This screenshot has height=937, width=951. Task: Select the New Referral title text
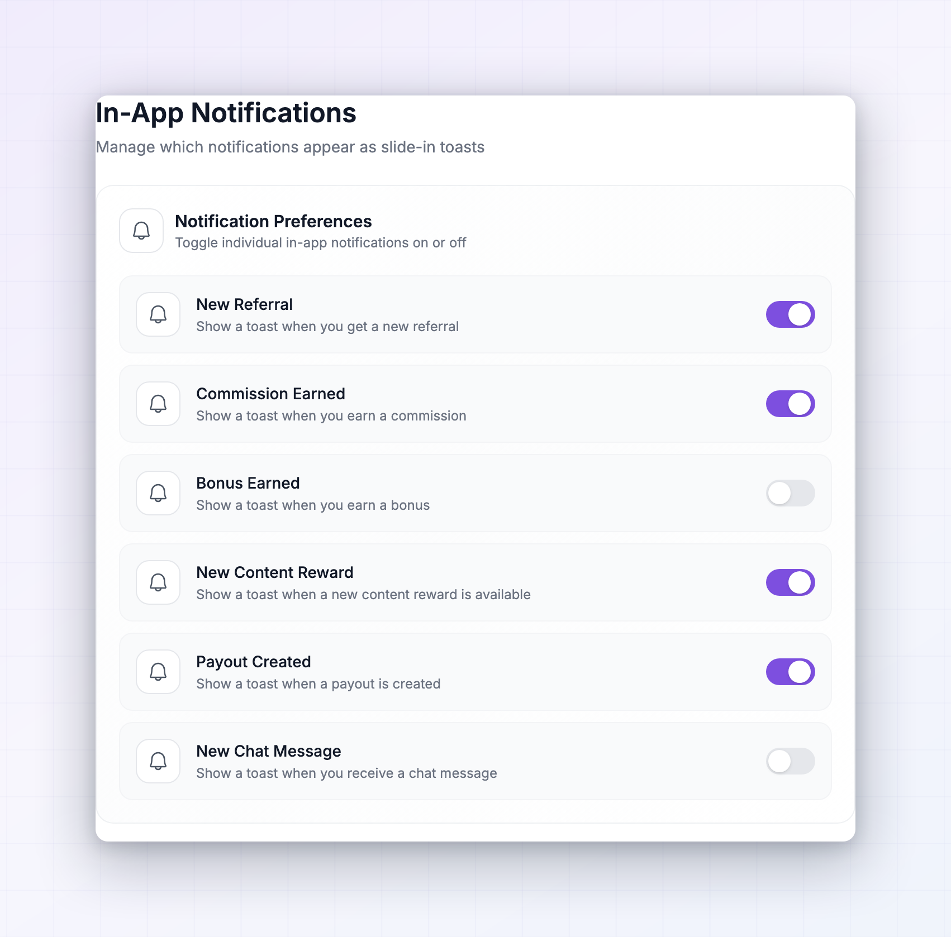tap(244, 304)
